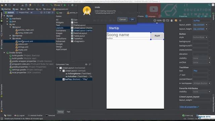Click the Cut scissors toolbar icon

23,5
